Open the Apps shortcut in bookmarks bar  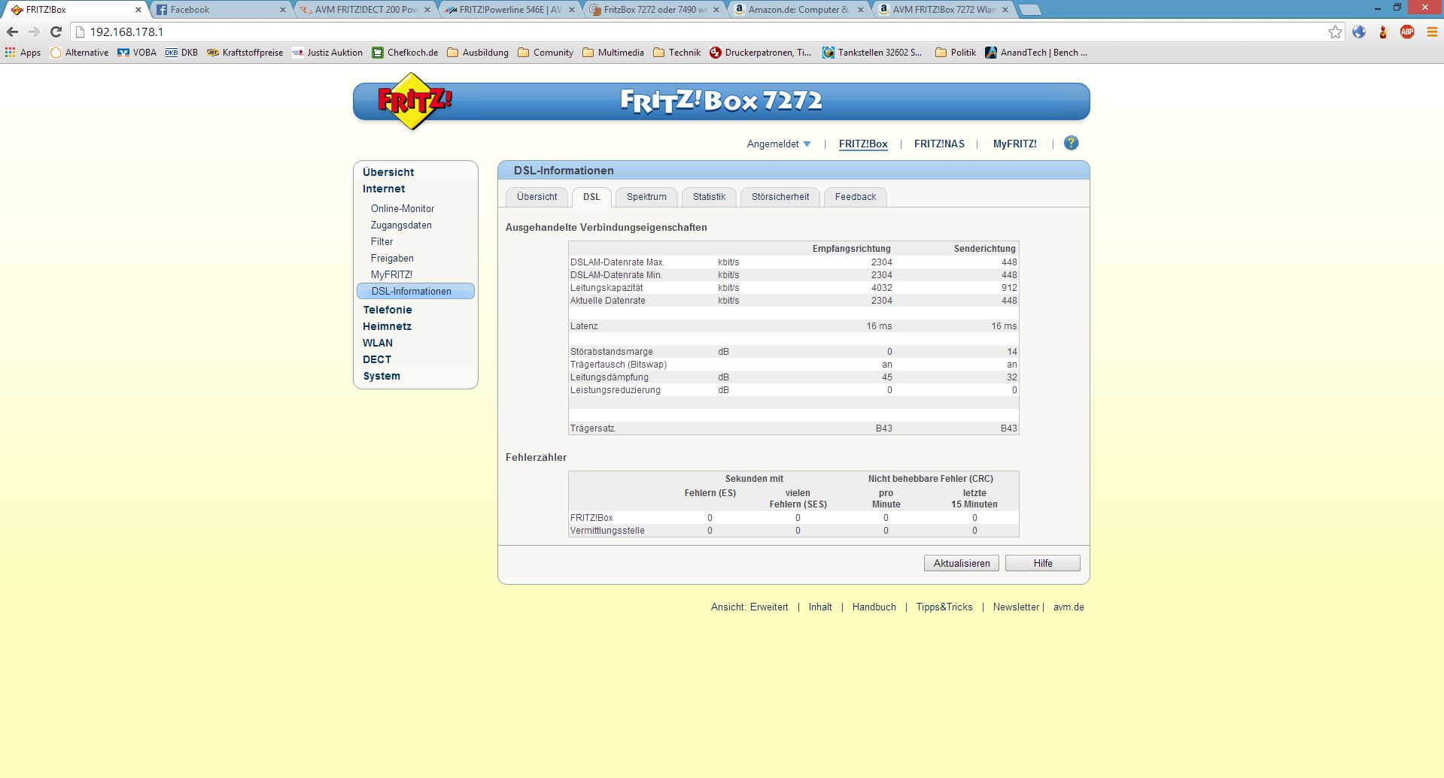coord(23,53)
